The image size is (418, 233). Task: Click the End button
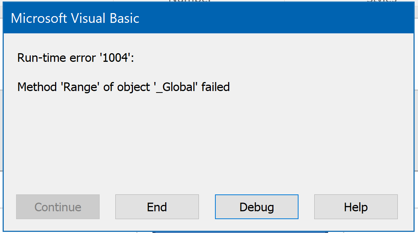157,207
